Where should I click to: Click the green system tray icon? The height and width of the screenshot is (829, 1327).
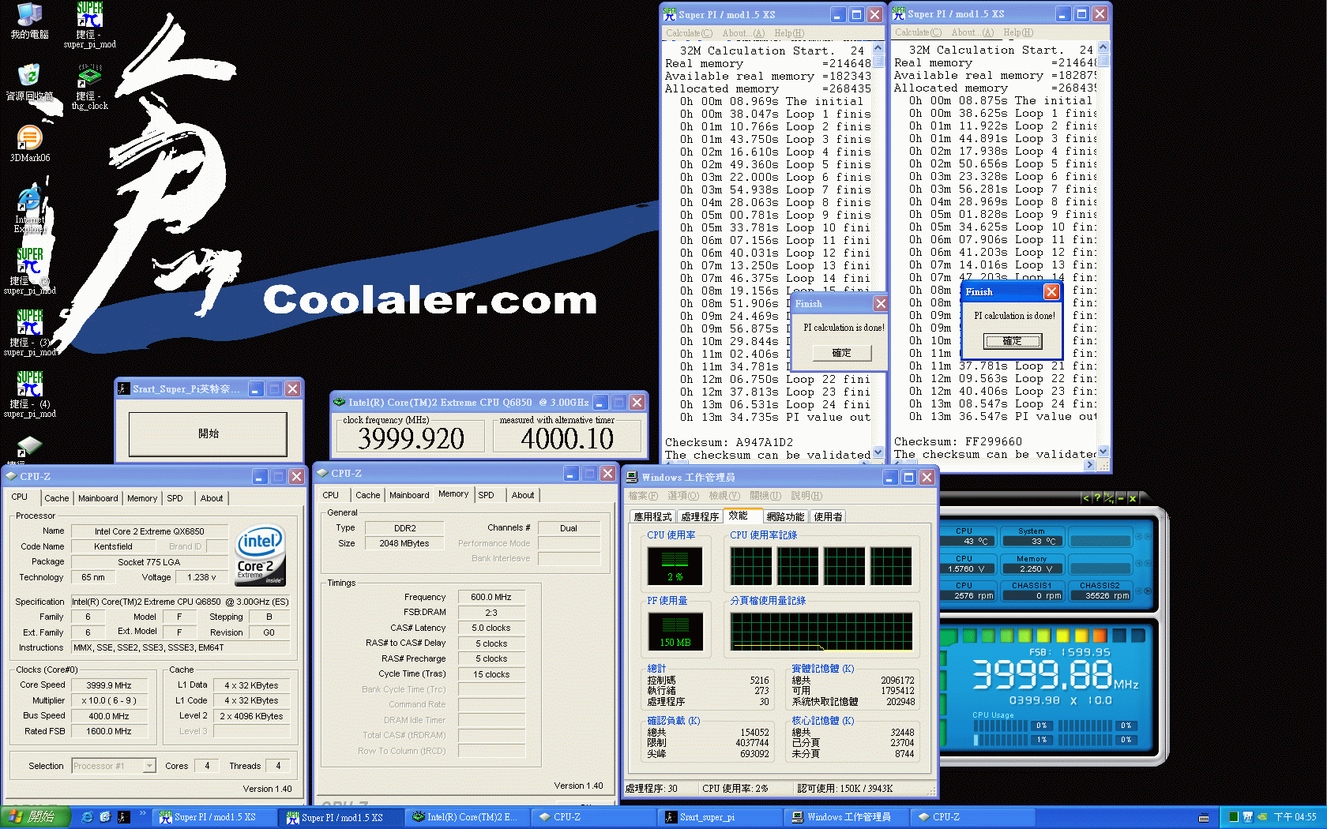[1234, 817]
